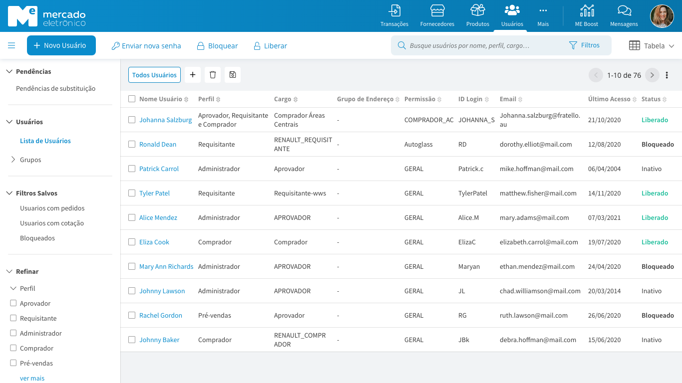Select saved filter Usuarios com pedidos

[x=52, y=208]
